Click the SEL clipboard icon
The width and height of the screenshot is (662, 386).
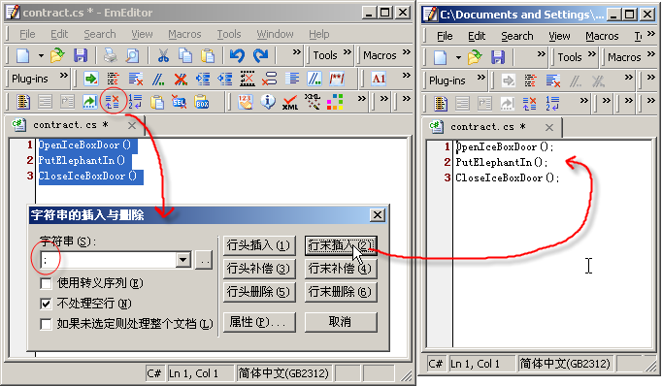pyautogui.click(x=179, y=102)
